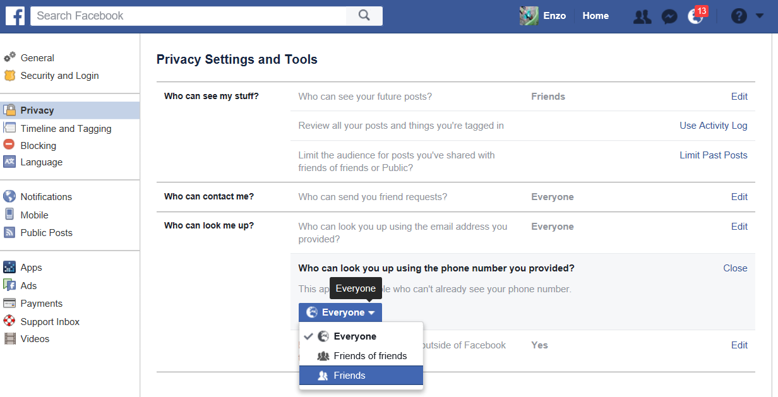The height and width of the screenshot is (397, 778).
Task: Close the phone number lookup section
Action: click(735, 268)
